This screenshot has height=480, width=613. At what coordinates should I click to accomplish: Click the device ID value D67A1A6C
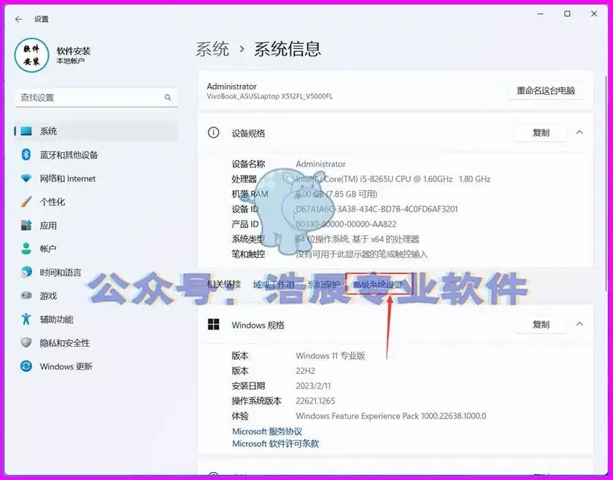click(377, 209)
